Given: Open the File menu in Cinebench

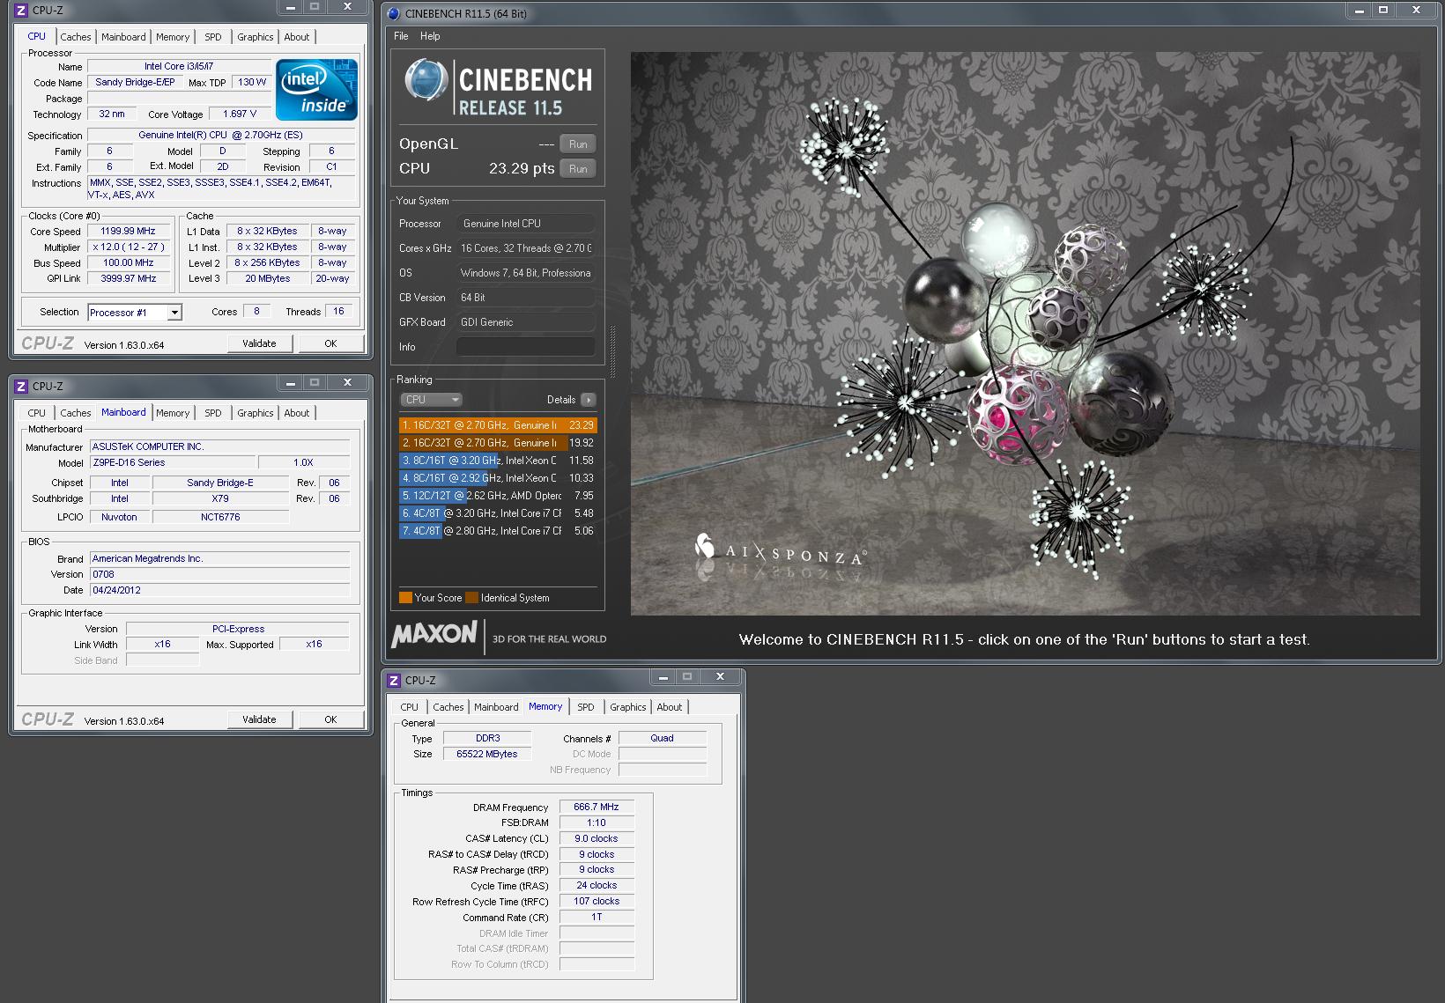Looking at the screenshot, I should 401,36.
